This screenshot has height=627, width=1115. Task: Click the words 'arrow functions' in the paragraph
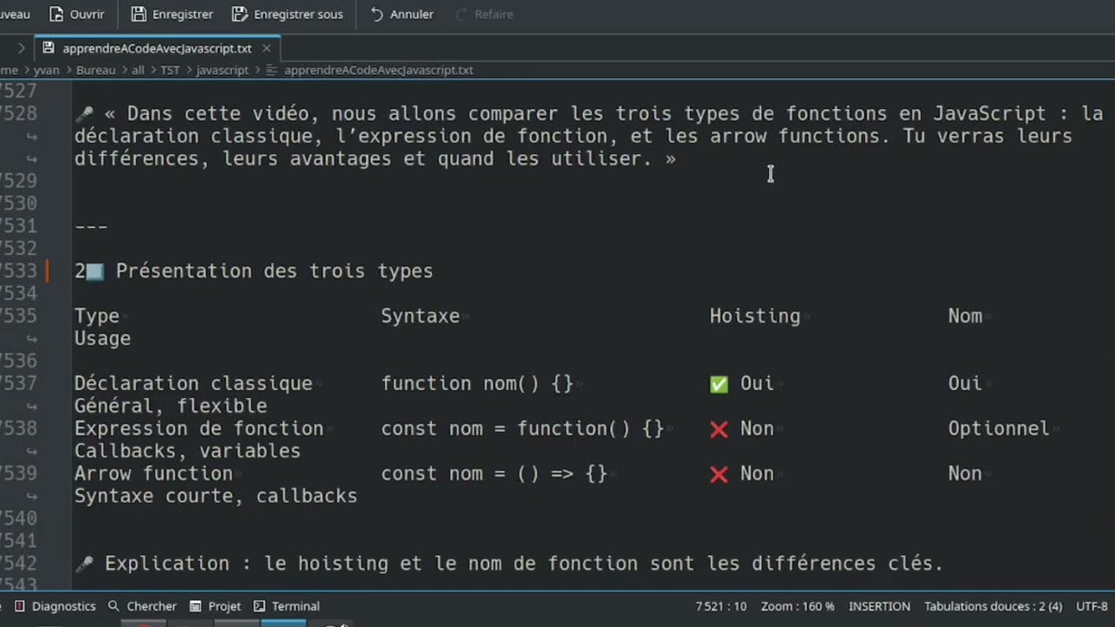click(x=794, y=136)
